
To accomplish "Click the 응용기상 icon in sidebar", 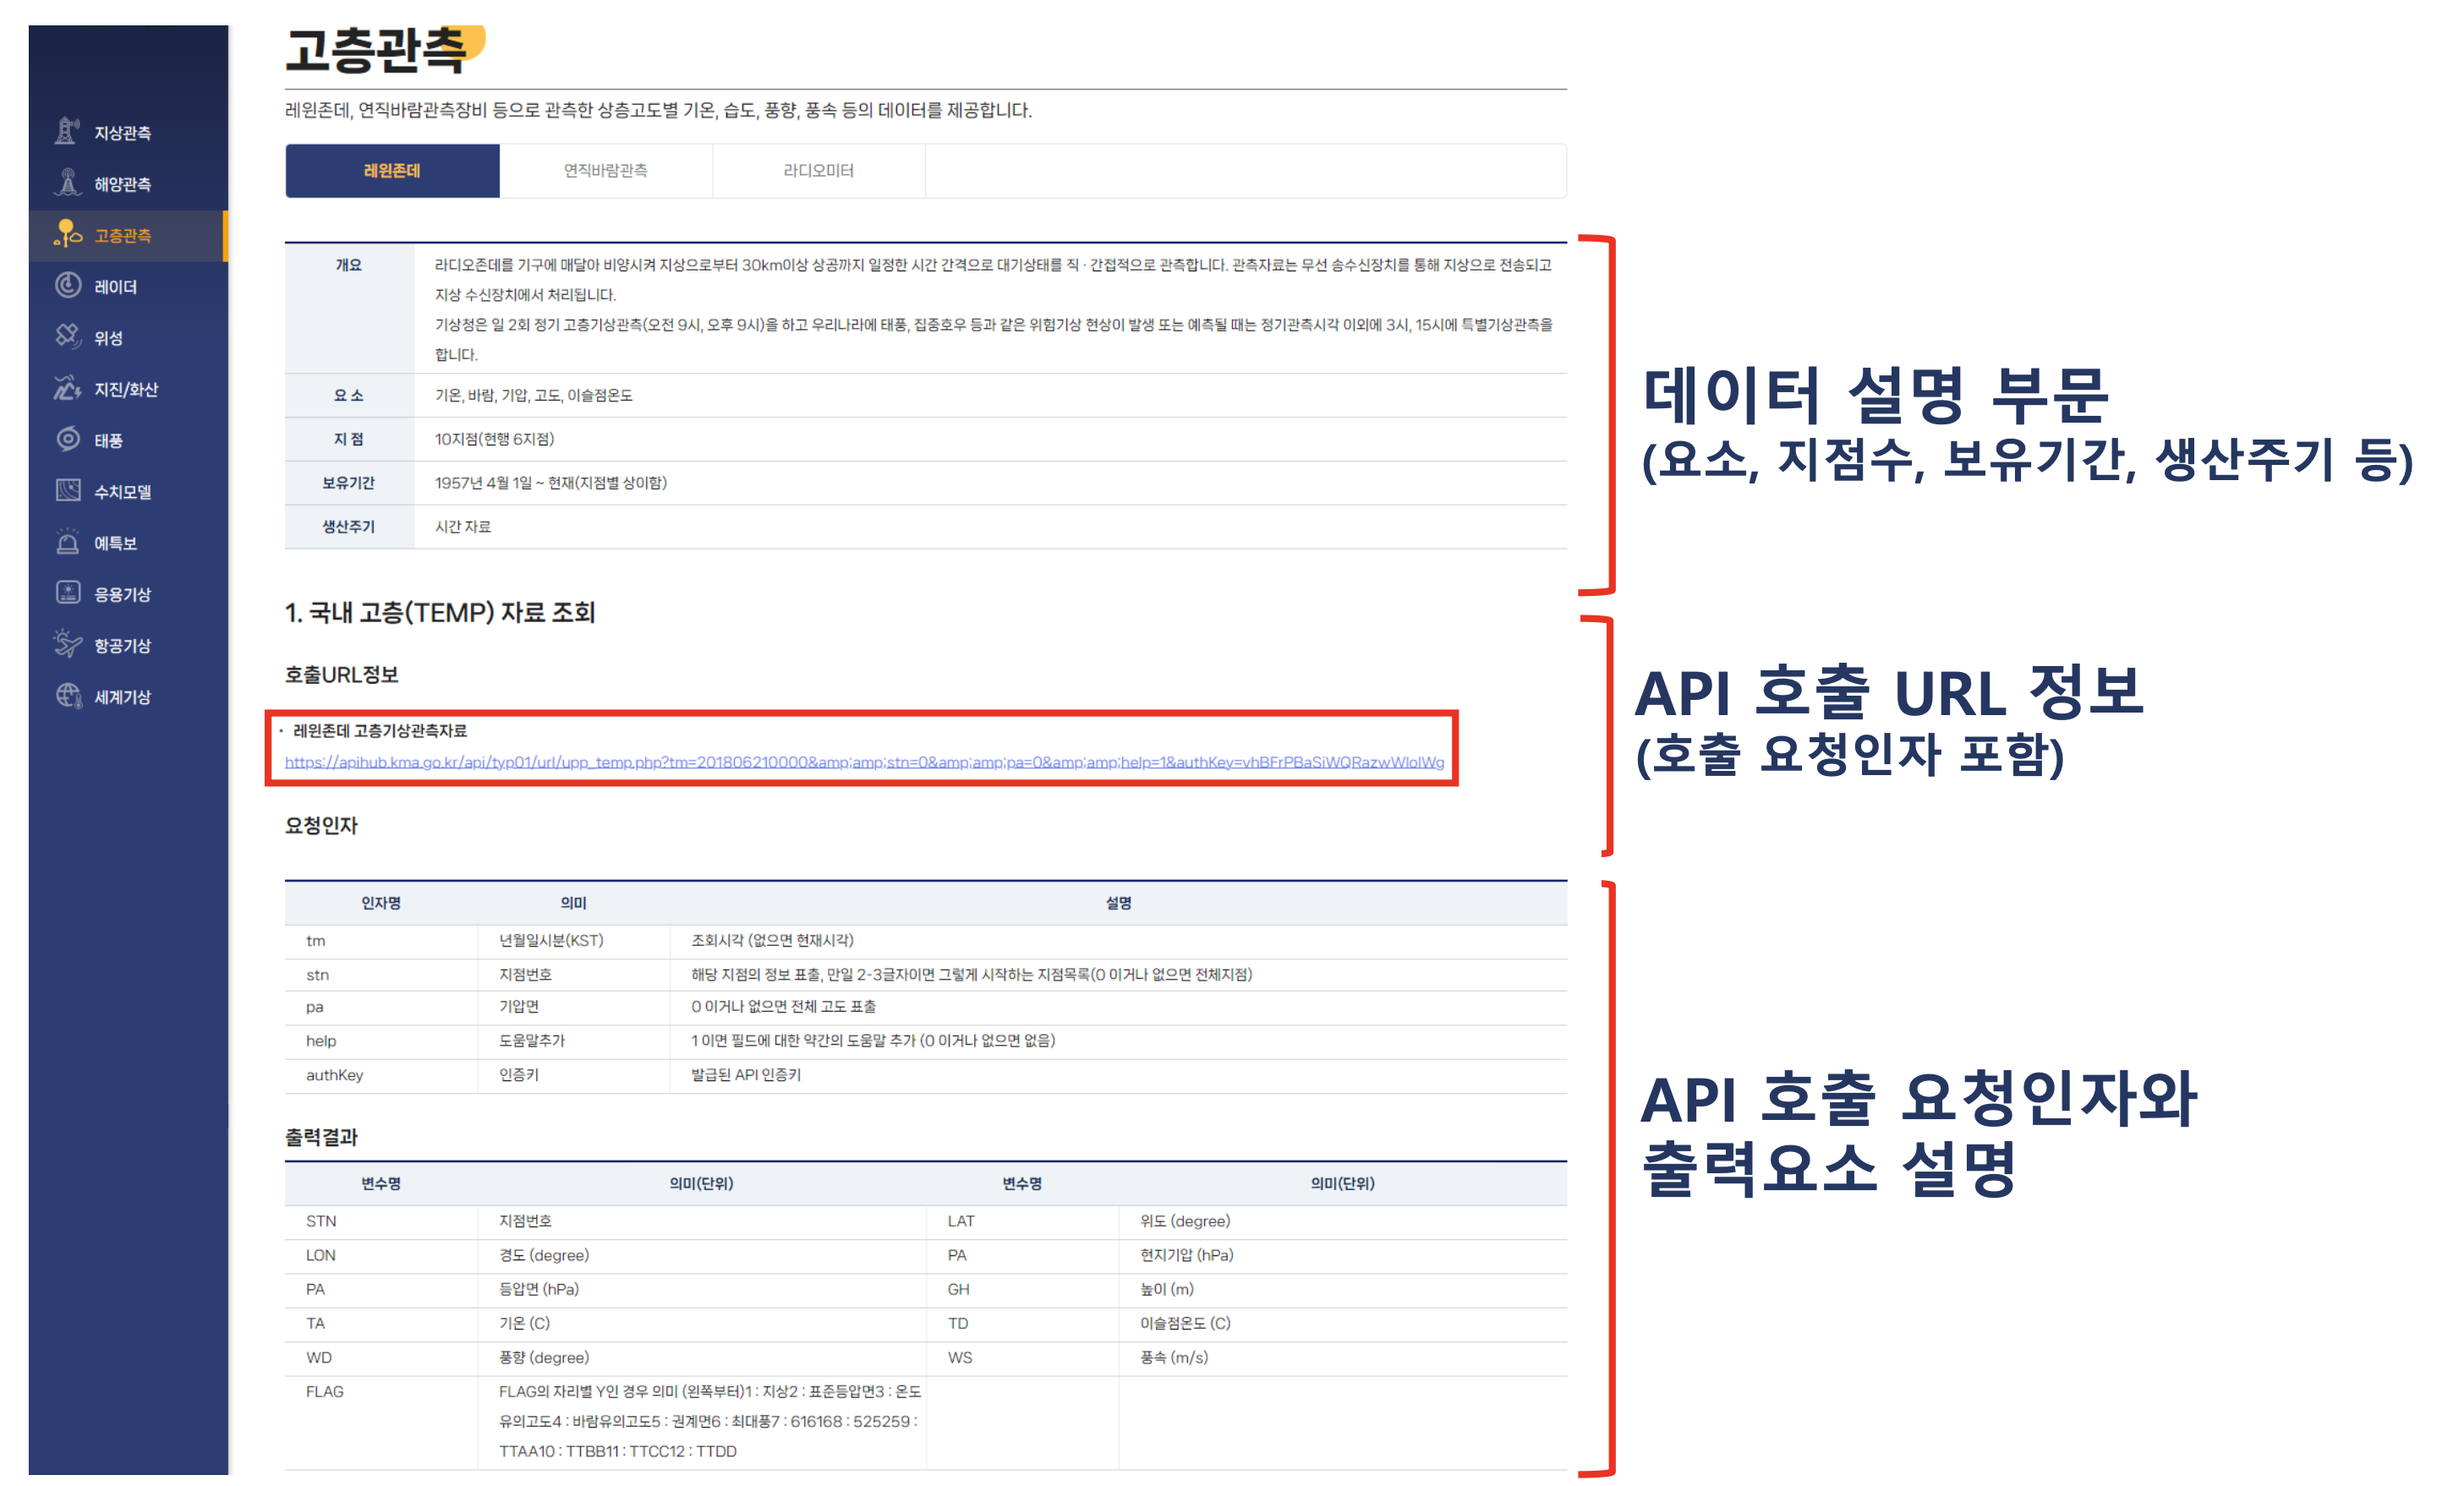I will click(x=67, y=593).
